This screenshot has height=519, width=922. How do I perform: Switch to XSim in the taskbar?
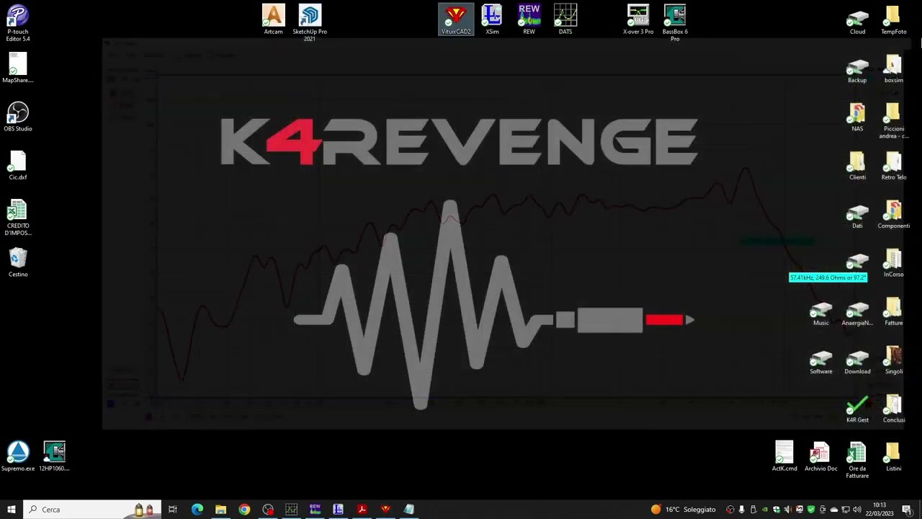[338, 509]
